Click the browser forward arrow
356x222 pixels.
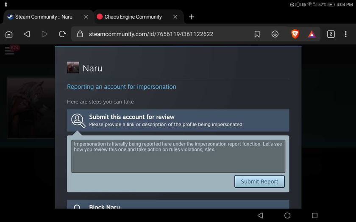pos(44,34)
